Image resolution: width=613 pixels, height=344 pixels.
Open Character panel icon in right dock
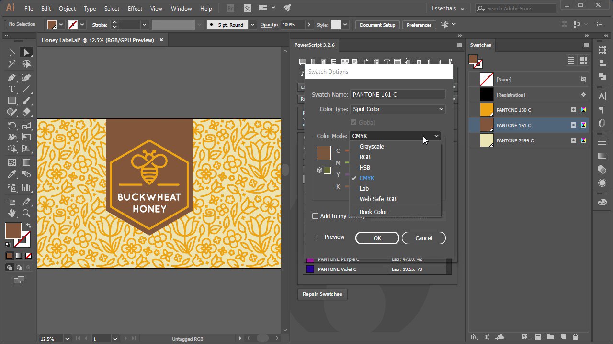pos(602,97)
